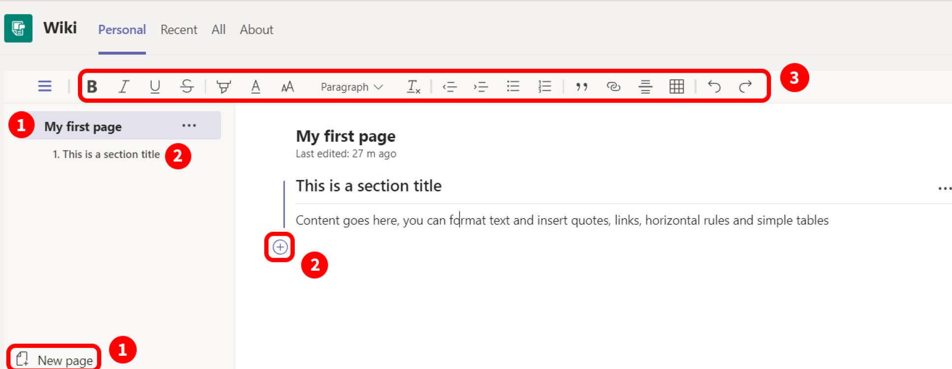Switch to the Recent tab
The height and width of the screenshot is (369, 952).
tap(179, 30)
